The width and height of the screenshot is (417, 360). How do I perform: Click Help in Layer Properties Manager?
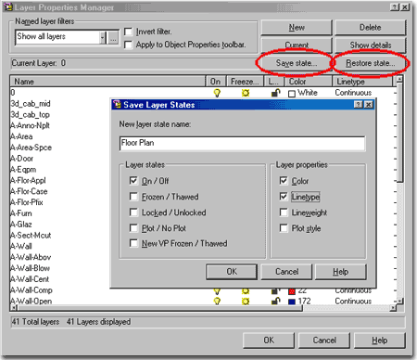tap(379, 341)
